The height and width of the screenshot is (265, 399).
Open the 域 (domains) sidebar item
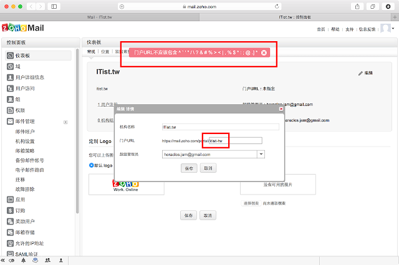pos(14,67)
